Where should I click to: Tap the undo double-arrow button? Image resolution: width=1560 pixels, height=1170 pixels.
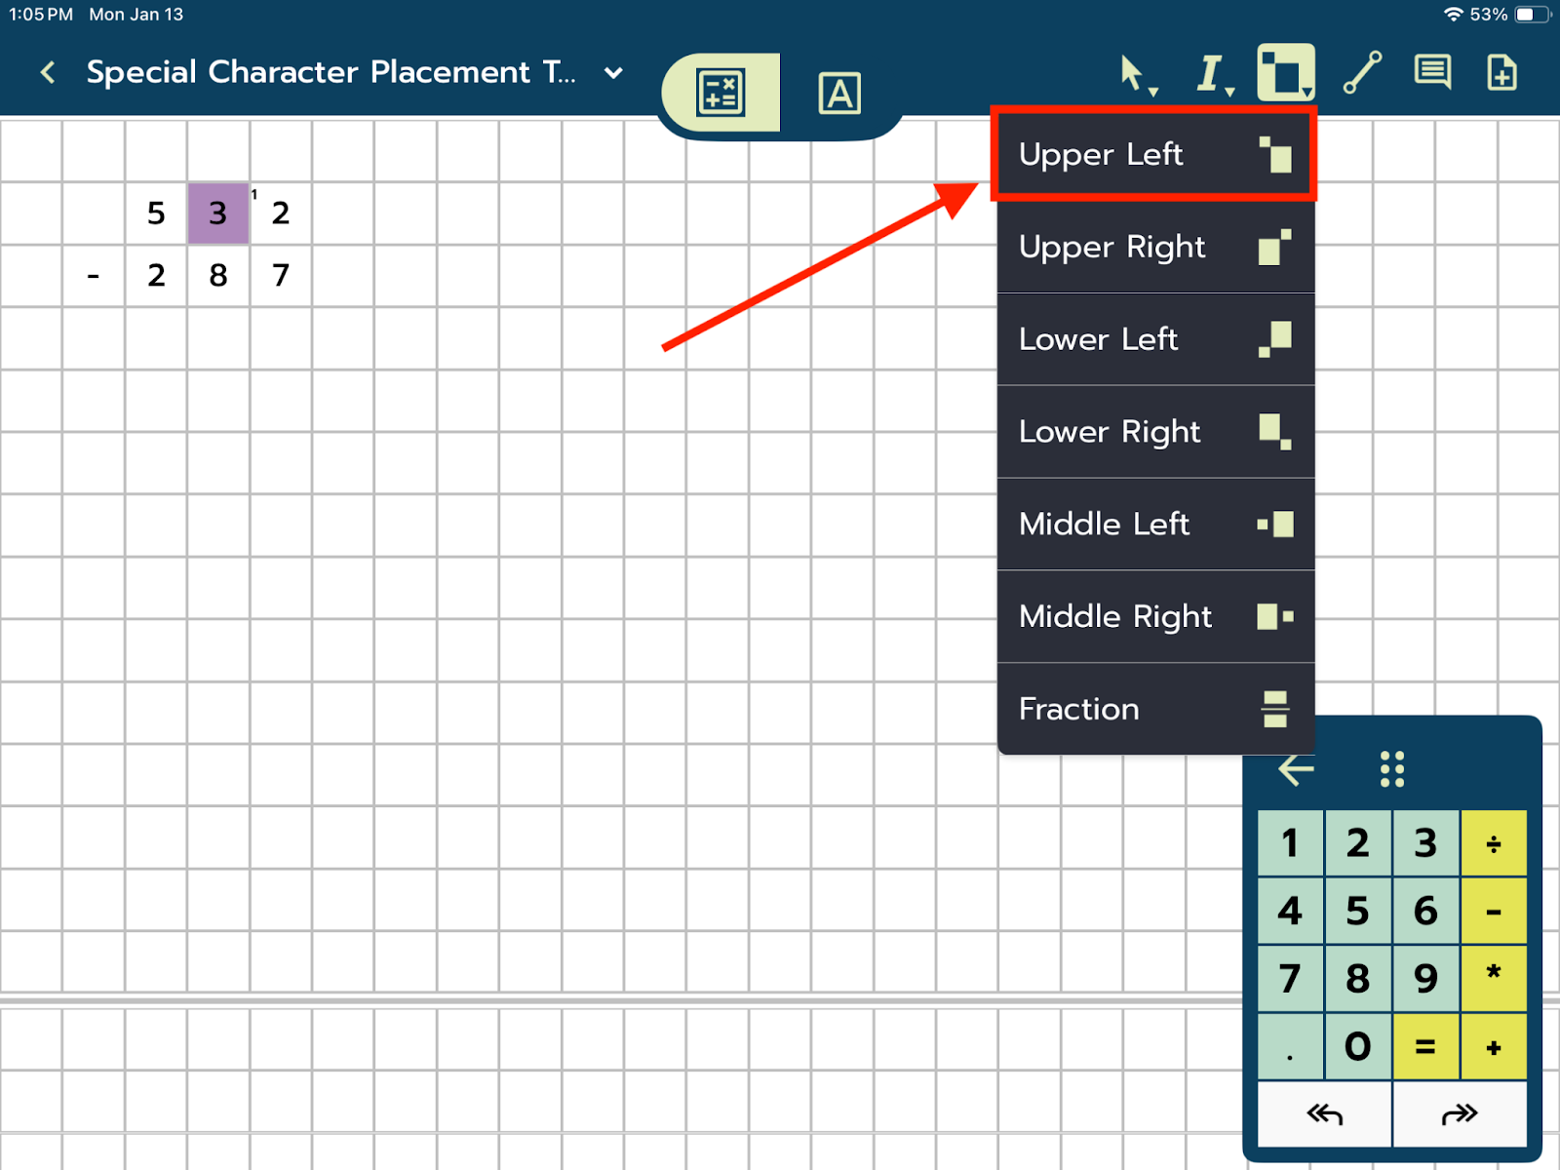(1324, 1113)
